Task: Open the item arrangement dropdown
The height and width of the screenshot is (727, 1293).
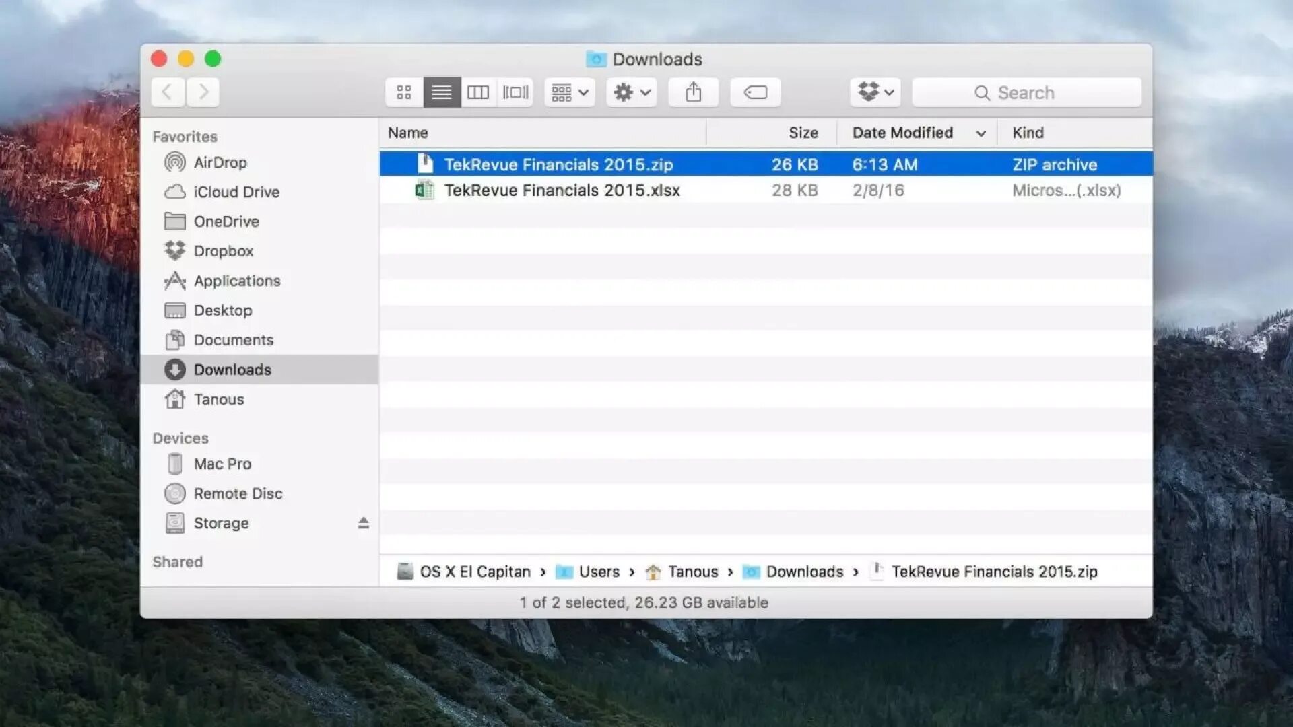Action: pos(570,92)
